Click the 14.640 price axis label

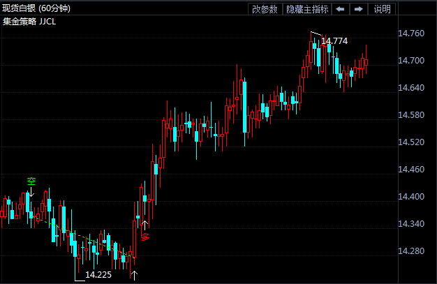click(411, 88)
